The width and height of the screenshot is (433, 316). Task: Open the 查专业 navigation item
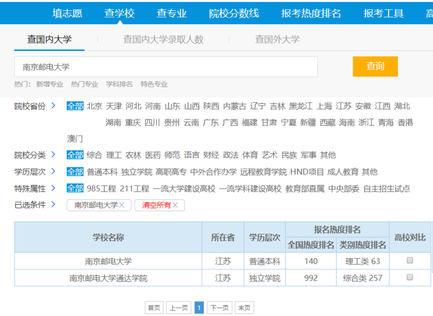(x=172, y=13)
